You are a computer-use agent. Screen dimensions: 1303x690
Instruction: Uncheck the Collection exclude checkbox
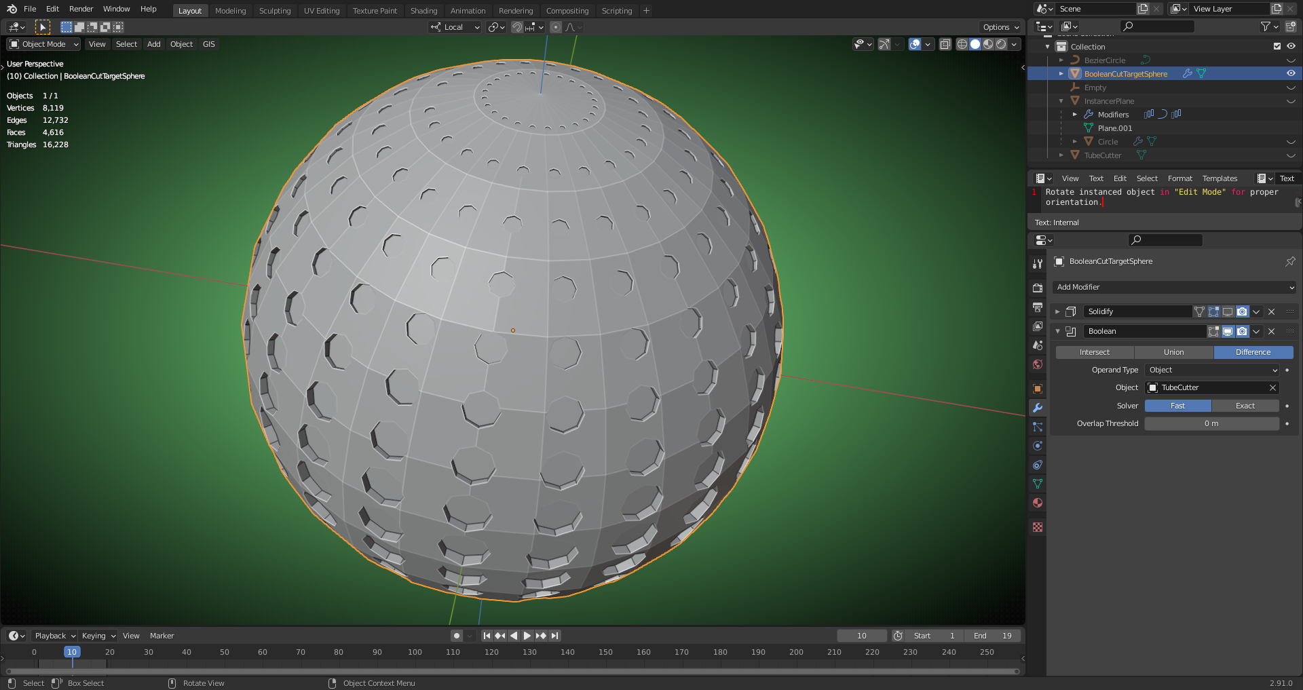tap(1277, 46)
